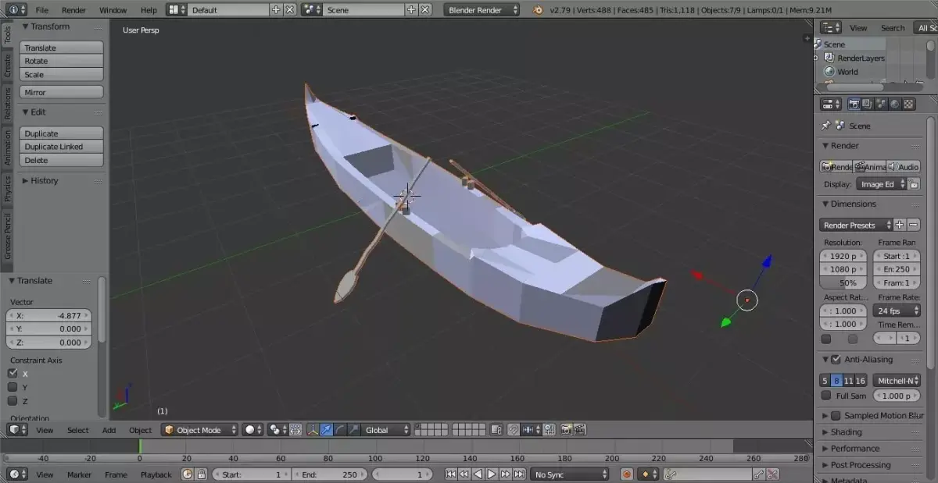Expand the History panel
This screenshot has height=483, width=938.
(x=44, y=180)
